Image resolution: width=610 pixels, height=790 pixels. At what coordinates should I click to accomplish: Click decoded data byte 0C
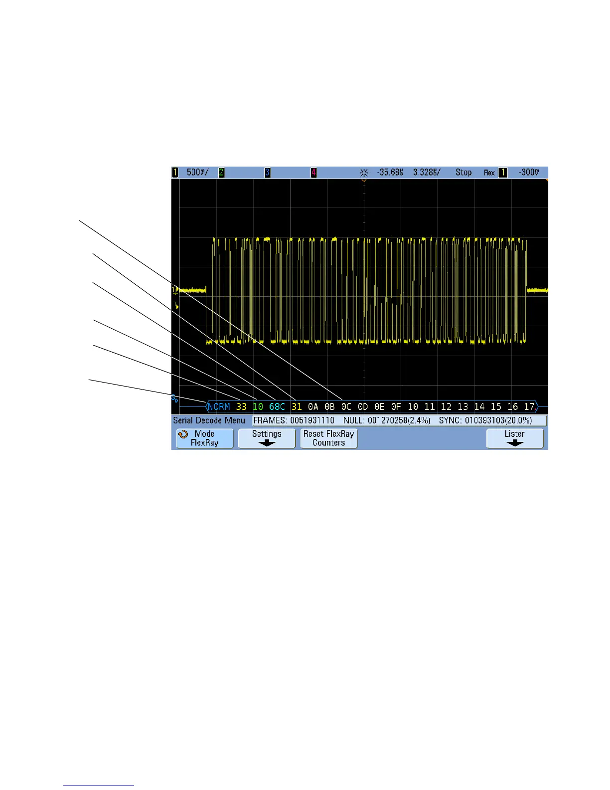pyautogui.click(x=346, y=407)
